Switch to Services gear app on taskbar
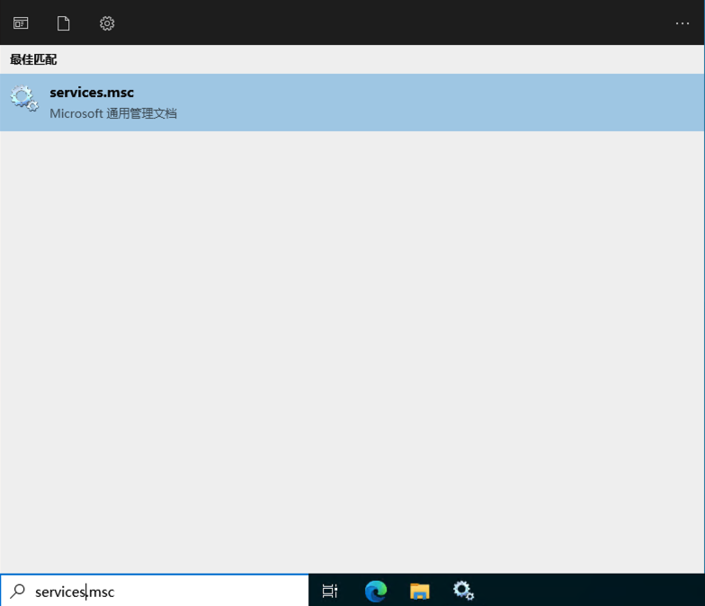 pos(463,591)
